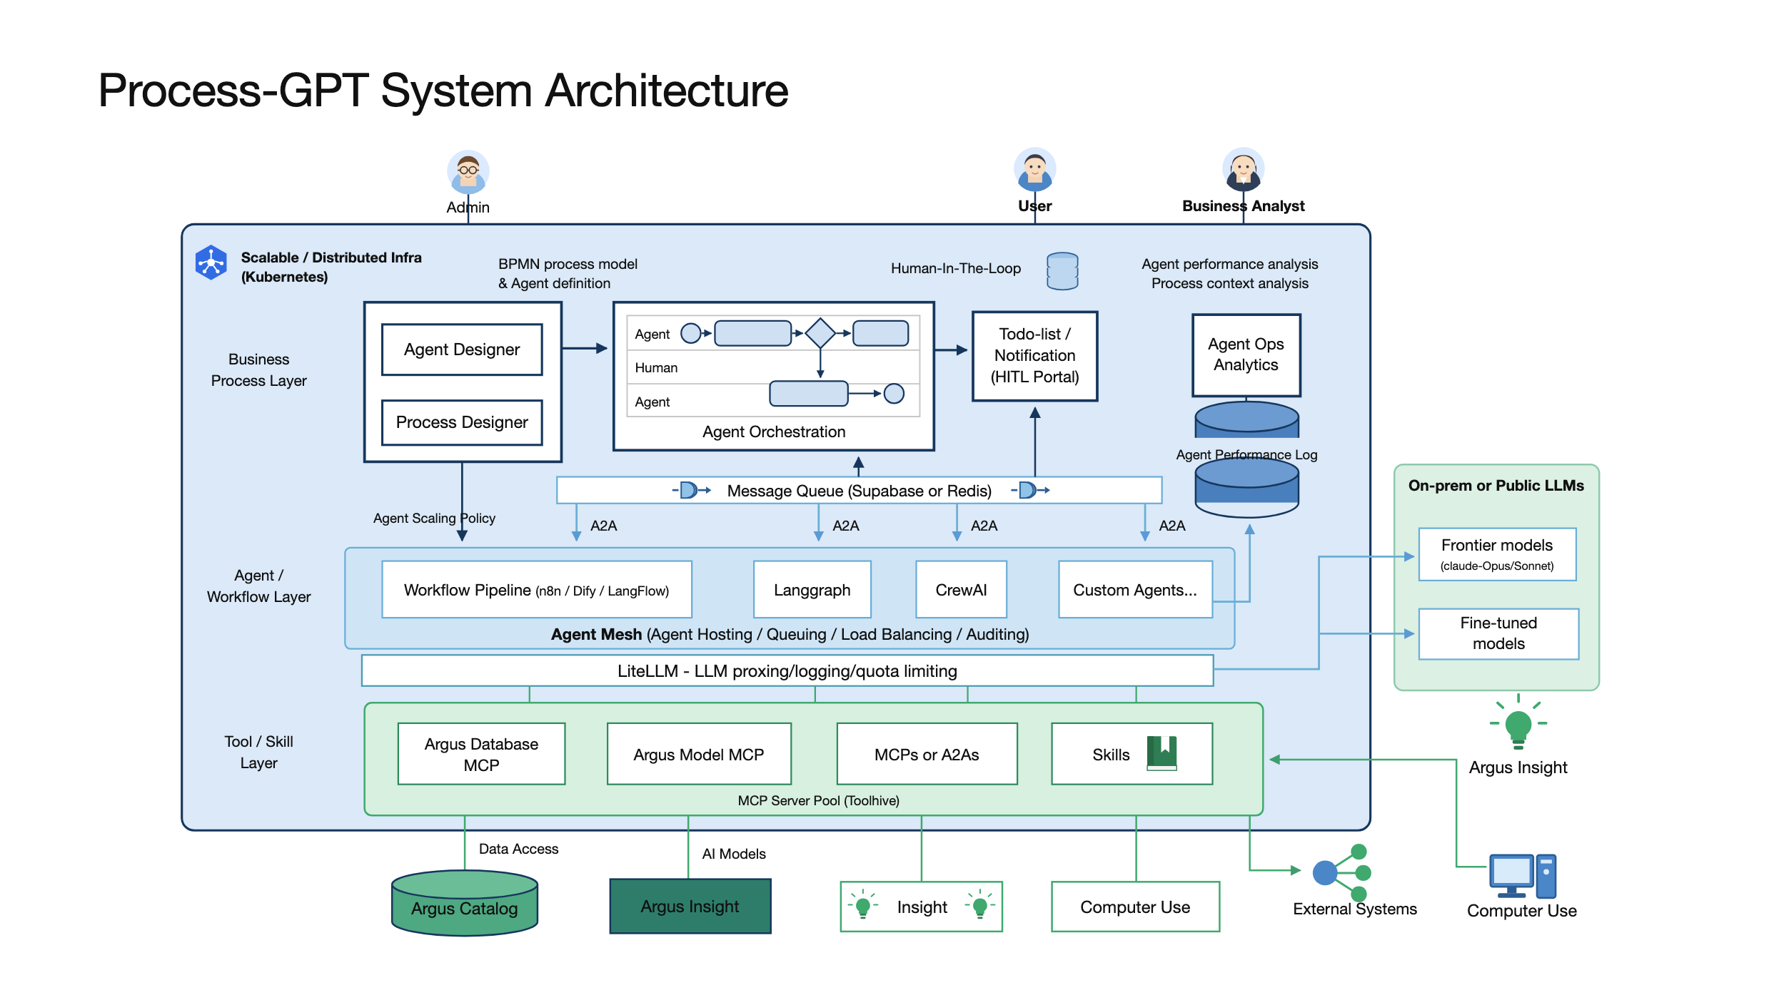
Task: Click the External Systems label
Action: tap(1354, 909)
